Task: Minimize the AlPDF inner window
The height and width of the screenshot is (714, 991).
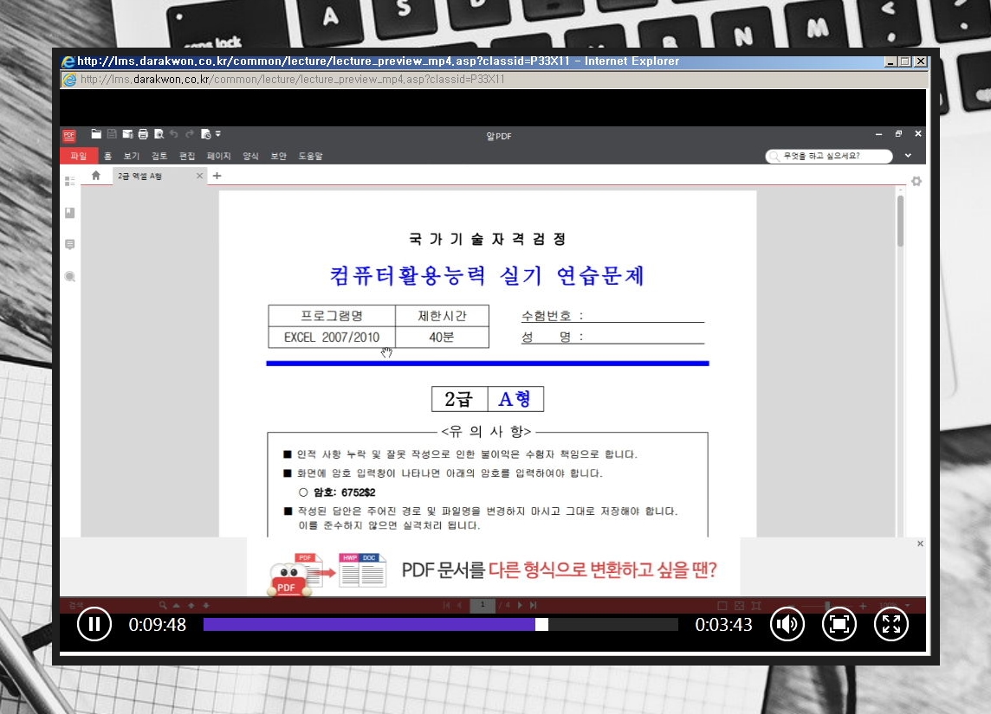Action: tap(878, 134)
